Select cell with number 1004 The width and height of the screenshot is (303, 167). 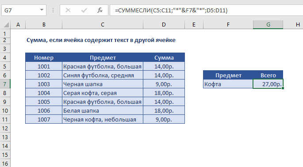pos(44,93)
